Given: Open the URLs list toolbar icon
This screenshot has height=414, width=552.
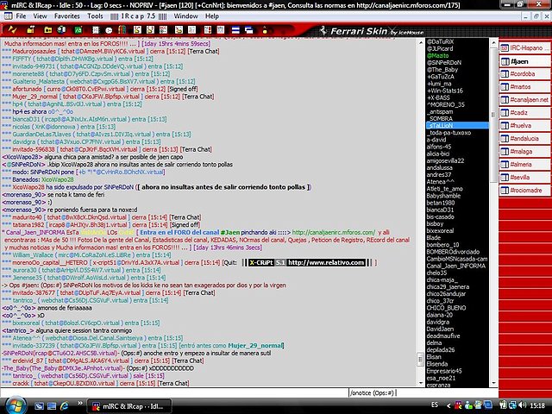Looking at the screenshot, I should tap(221, 30).
